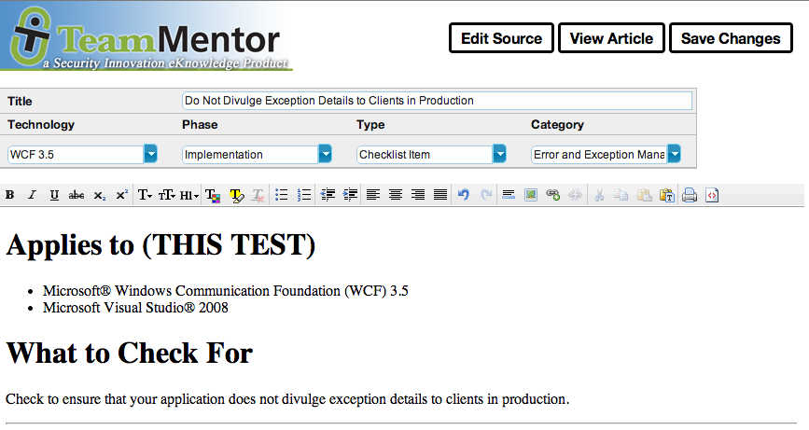Open the font size dropdown menu
Image resolution: width=809 pixels, height=430 pixels.
168,195
